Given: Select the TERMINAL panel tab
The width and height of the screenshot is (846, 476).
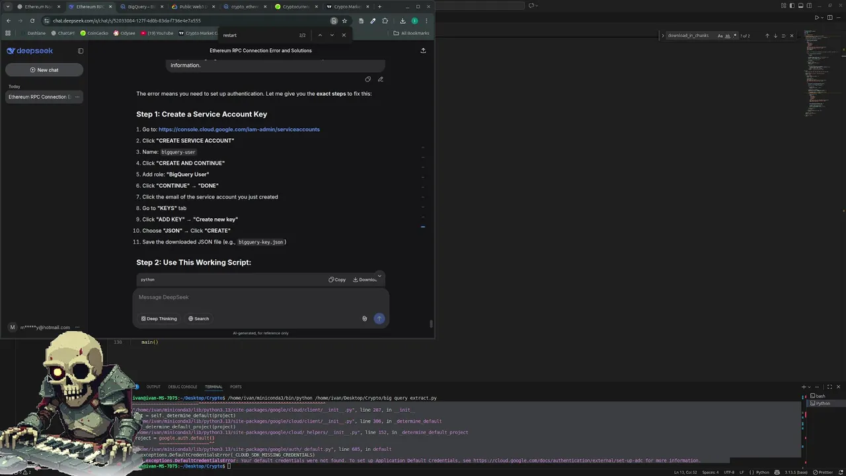Looking at the screenshot, I should pos(213,387).
